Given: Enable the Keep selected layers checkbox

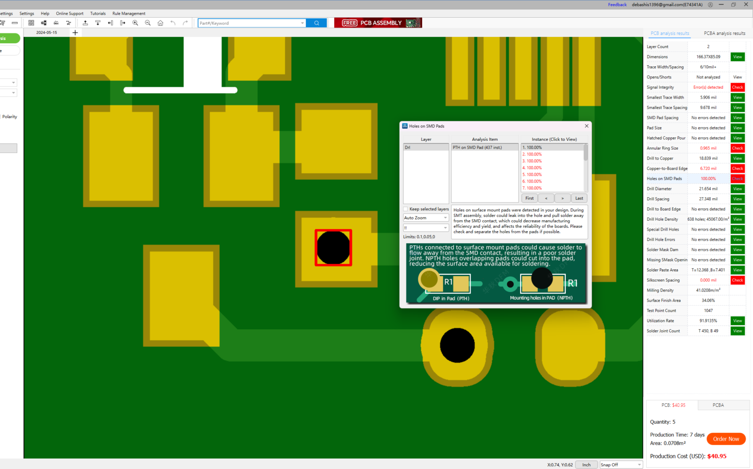Looking at the screenshot, I should tap(405, 208).
